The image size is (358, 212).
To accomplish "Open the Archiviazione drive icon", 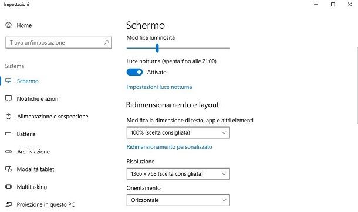I will tap(8, 152).
